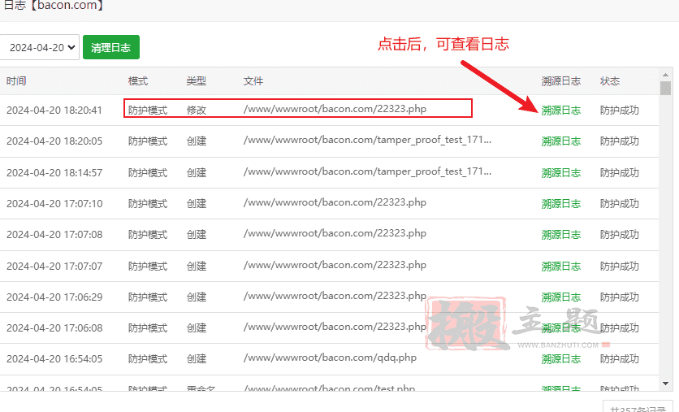Screen dimensions: 679x412
Task: Click tamper_proof_test path in 18:20:05 row
Action: 367,140
